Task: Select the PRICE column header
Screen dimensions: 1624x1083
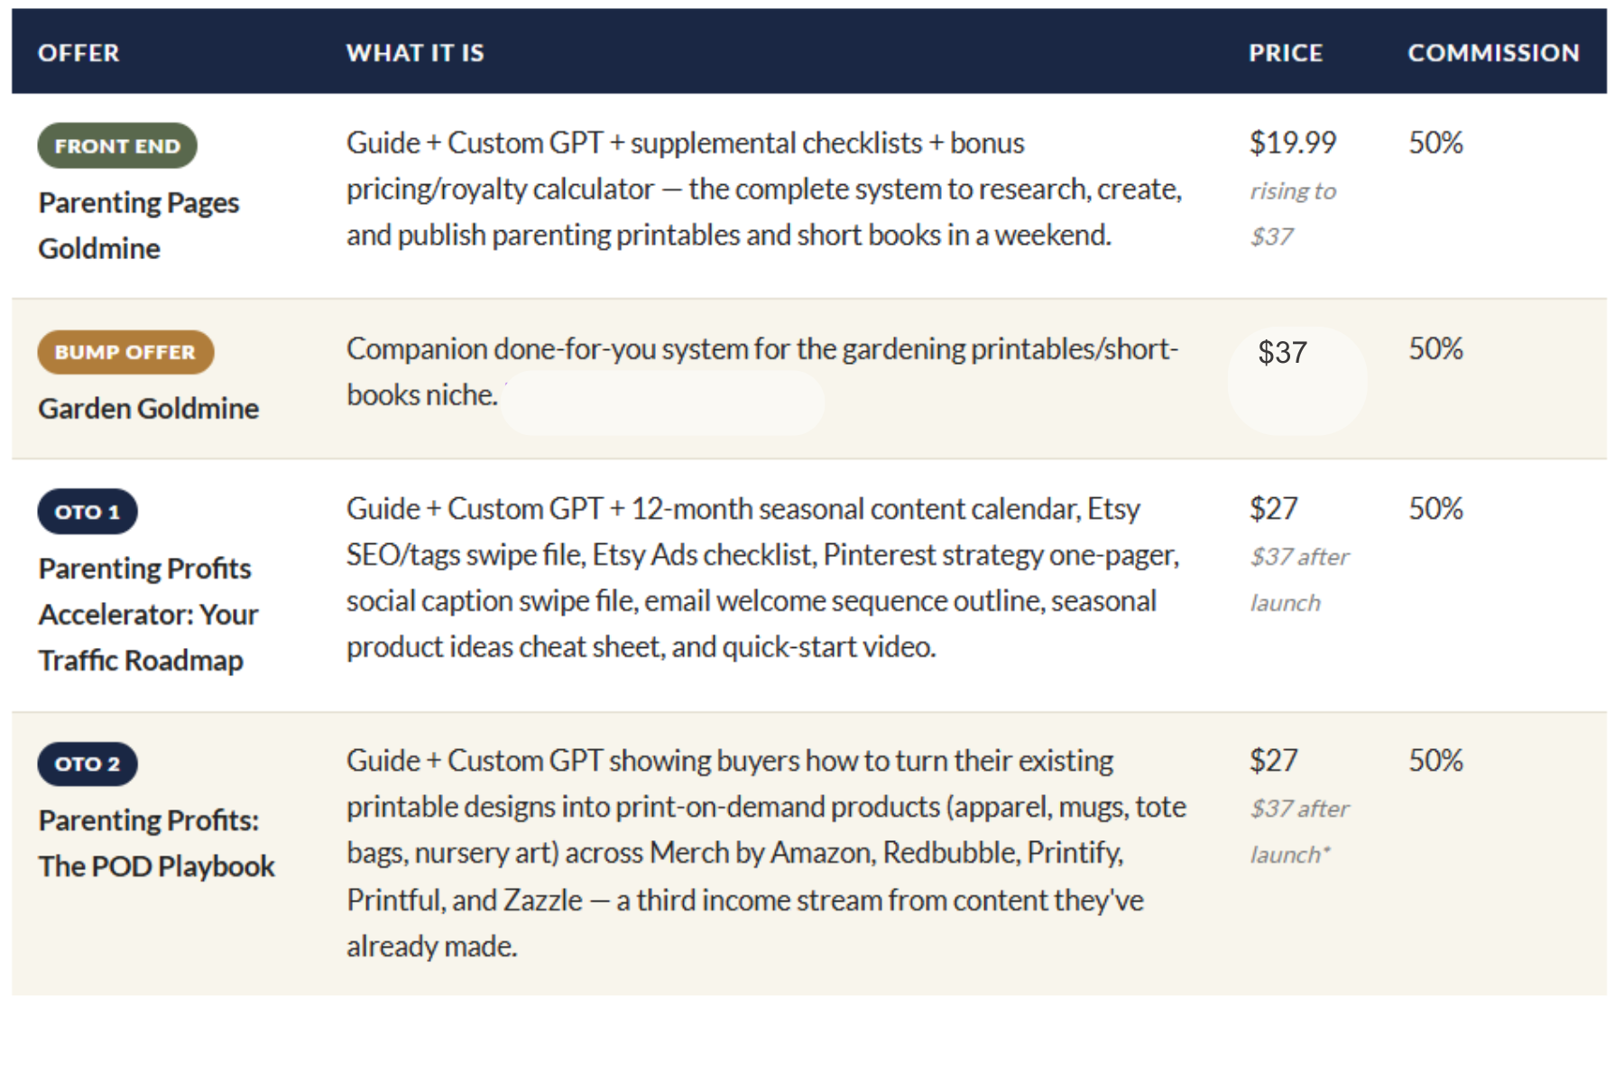Action: tap(1286, 53)
